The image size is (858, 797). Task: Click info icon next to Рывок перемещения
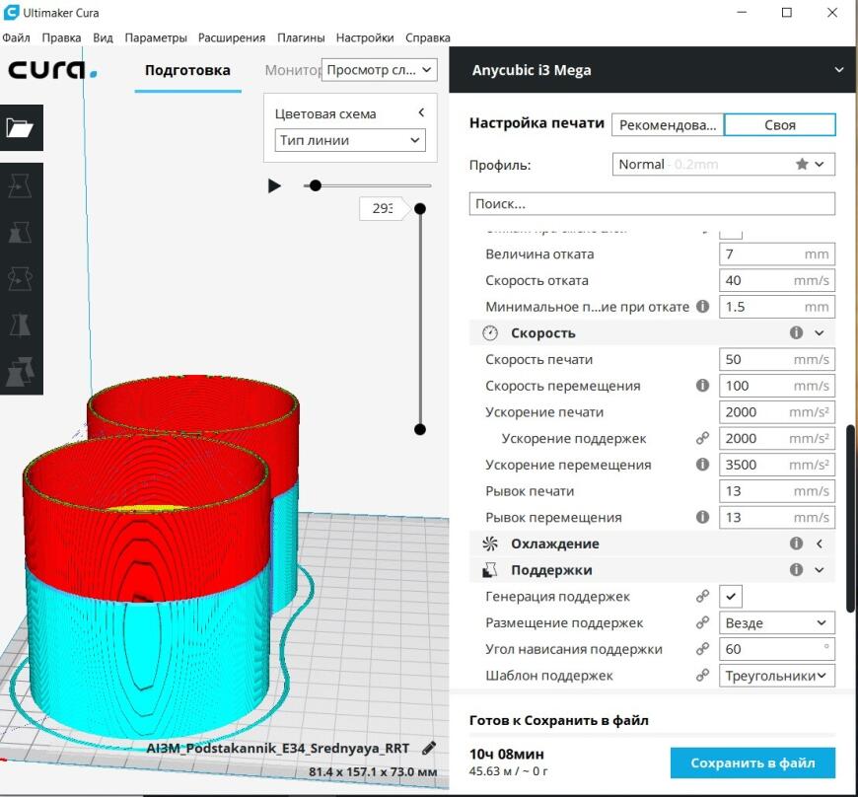(702, 517)
